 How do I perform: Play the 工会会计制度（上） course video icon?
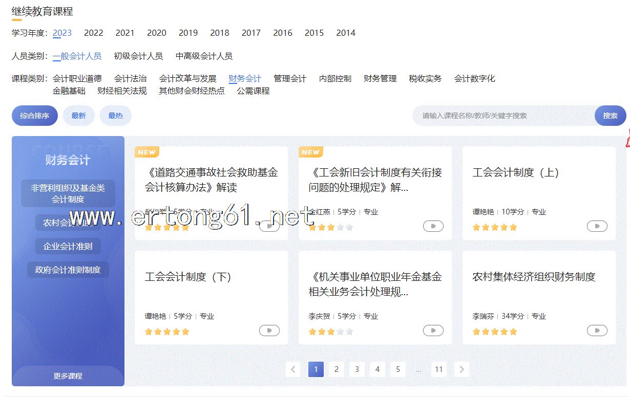597,226
